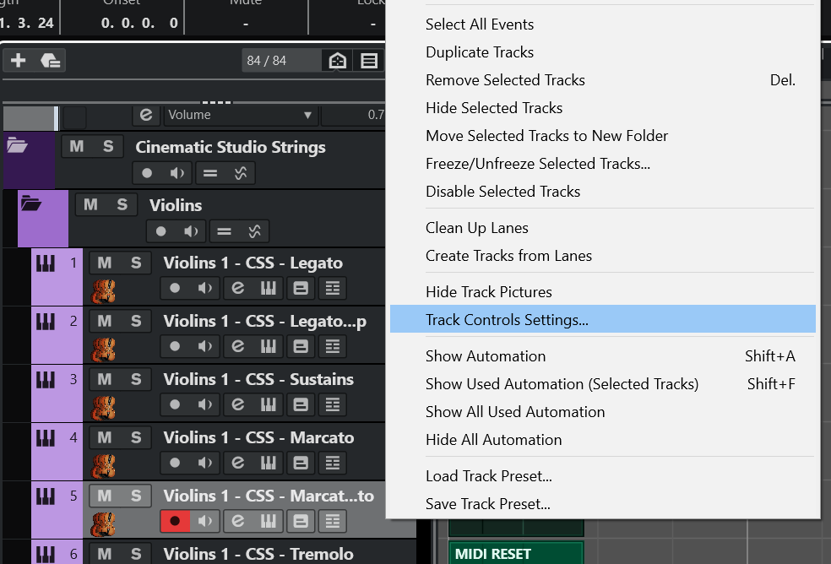
Task: Collapse the Violins folder track
Action: pos(31,203)
